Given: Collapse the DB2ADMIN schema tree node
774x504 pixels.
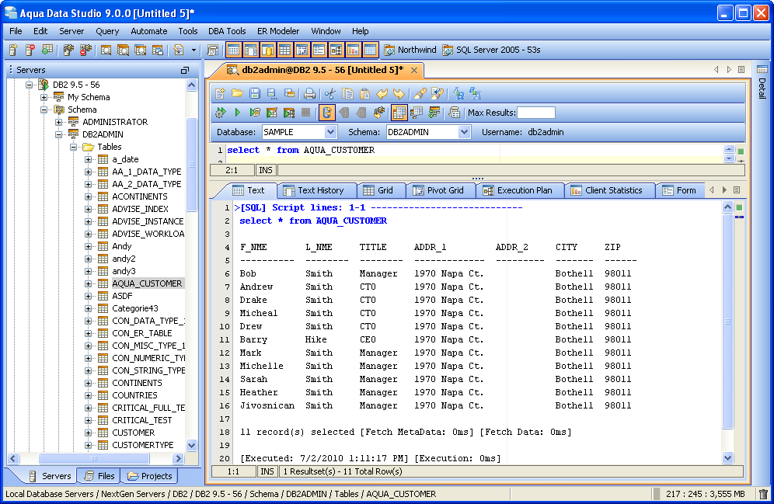Looking at the screenshot, I should click(59, 134).
